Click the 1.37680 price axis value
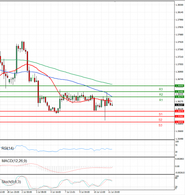This screenshot has width=185, height=195. point(179,34)
